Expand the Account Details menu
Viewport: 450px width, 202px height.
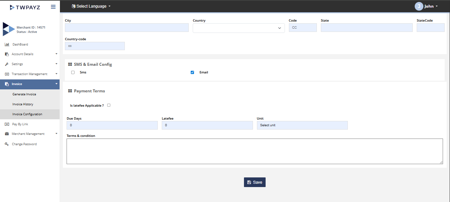[30, 54]
